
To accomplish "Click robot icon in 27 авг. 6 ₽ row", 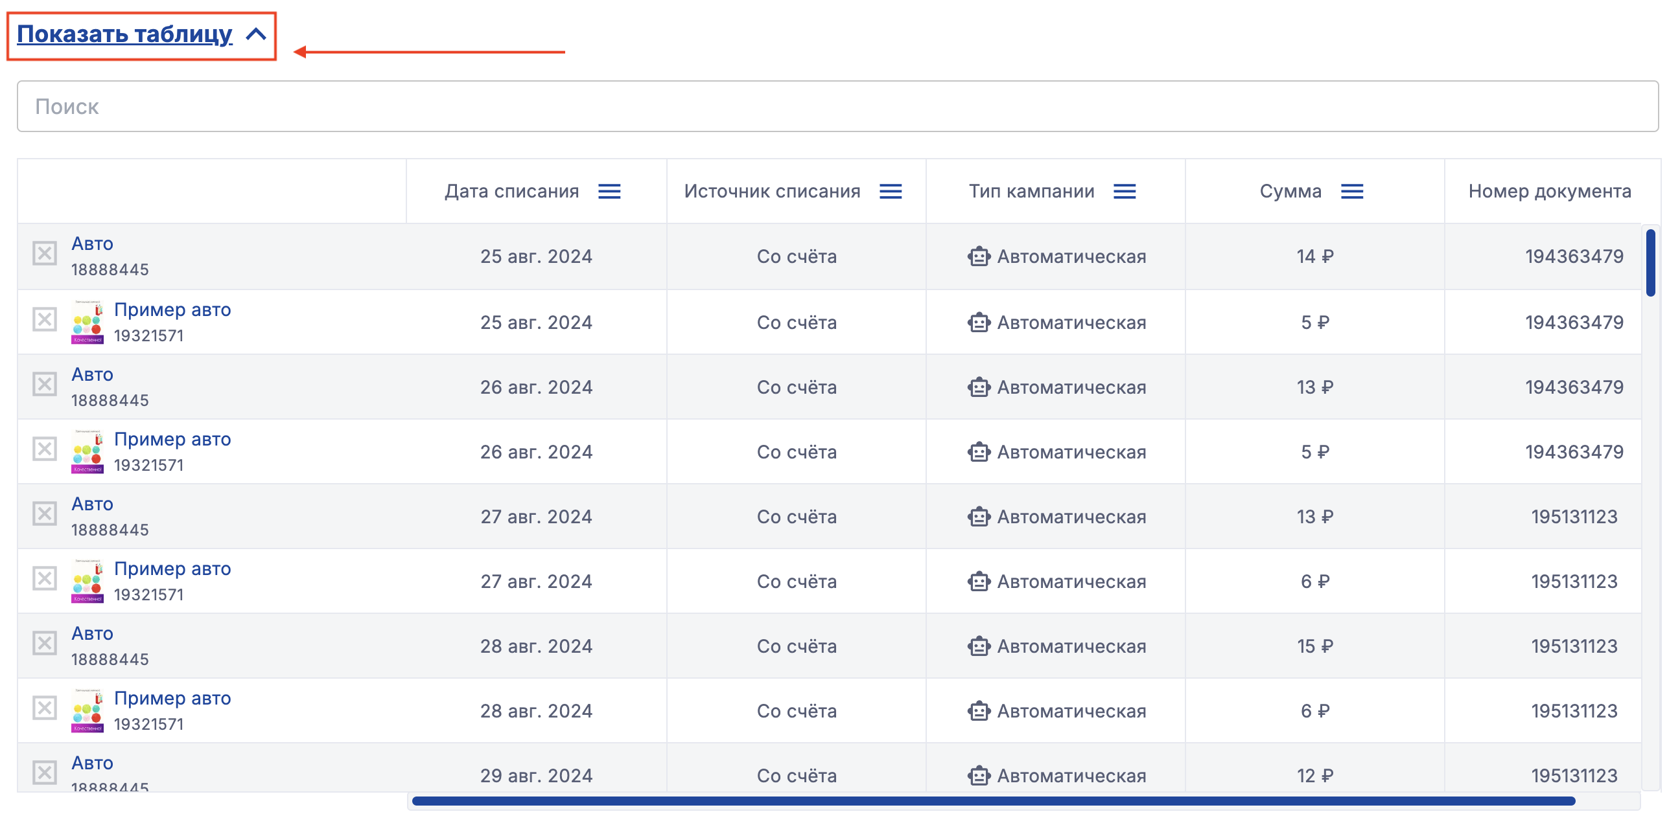I will point(978,581).
